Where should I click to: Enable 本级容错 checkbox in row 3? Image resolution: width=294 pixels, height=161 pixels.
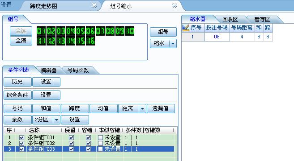[x=101, y=149]
